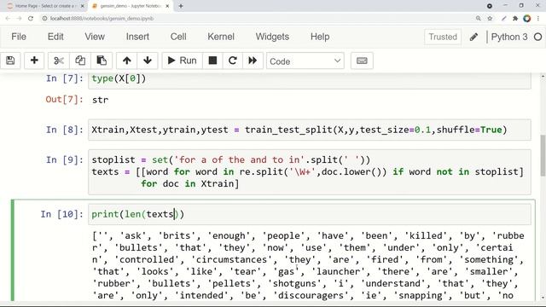Open the Kernel menu

[x=221, y=37]
